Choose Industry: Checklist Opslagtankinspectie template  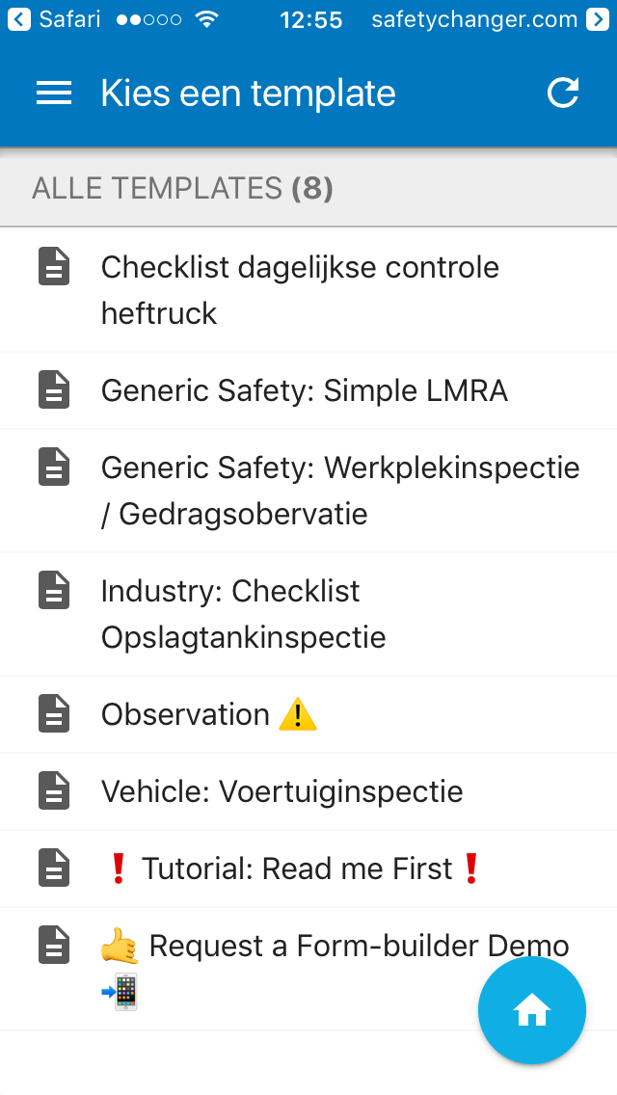point(243,614)
